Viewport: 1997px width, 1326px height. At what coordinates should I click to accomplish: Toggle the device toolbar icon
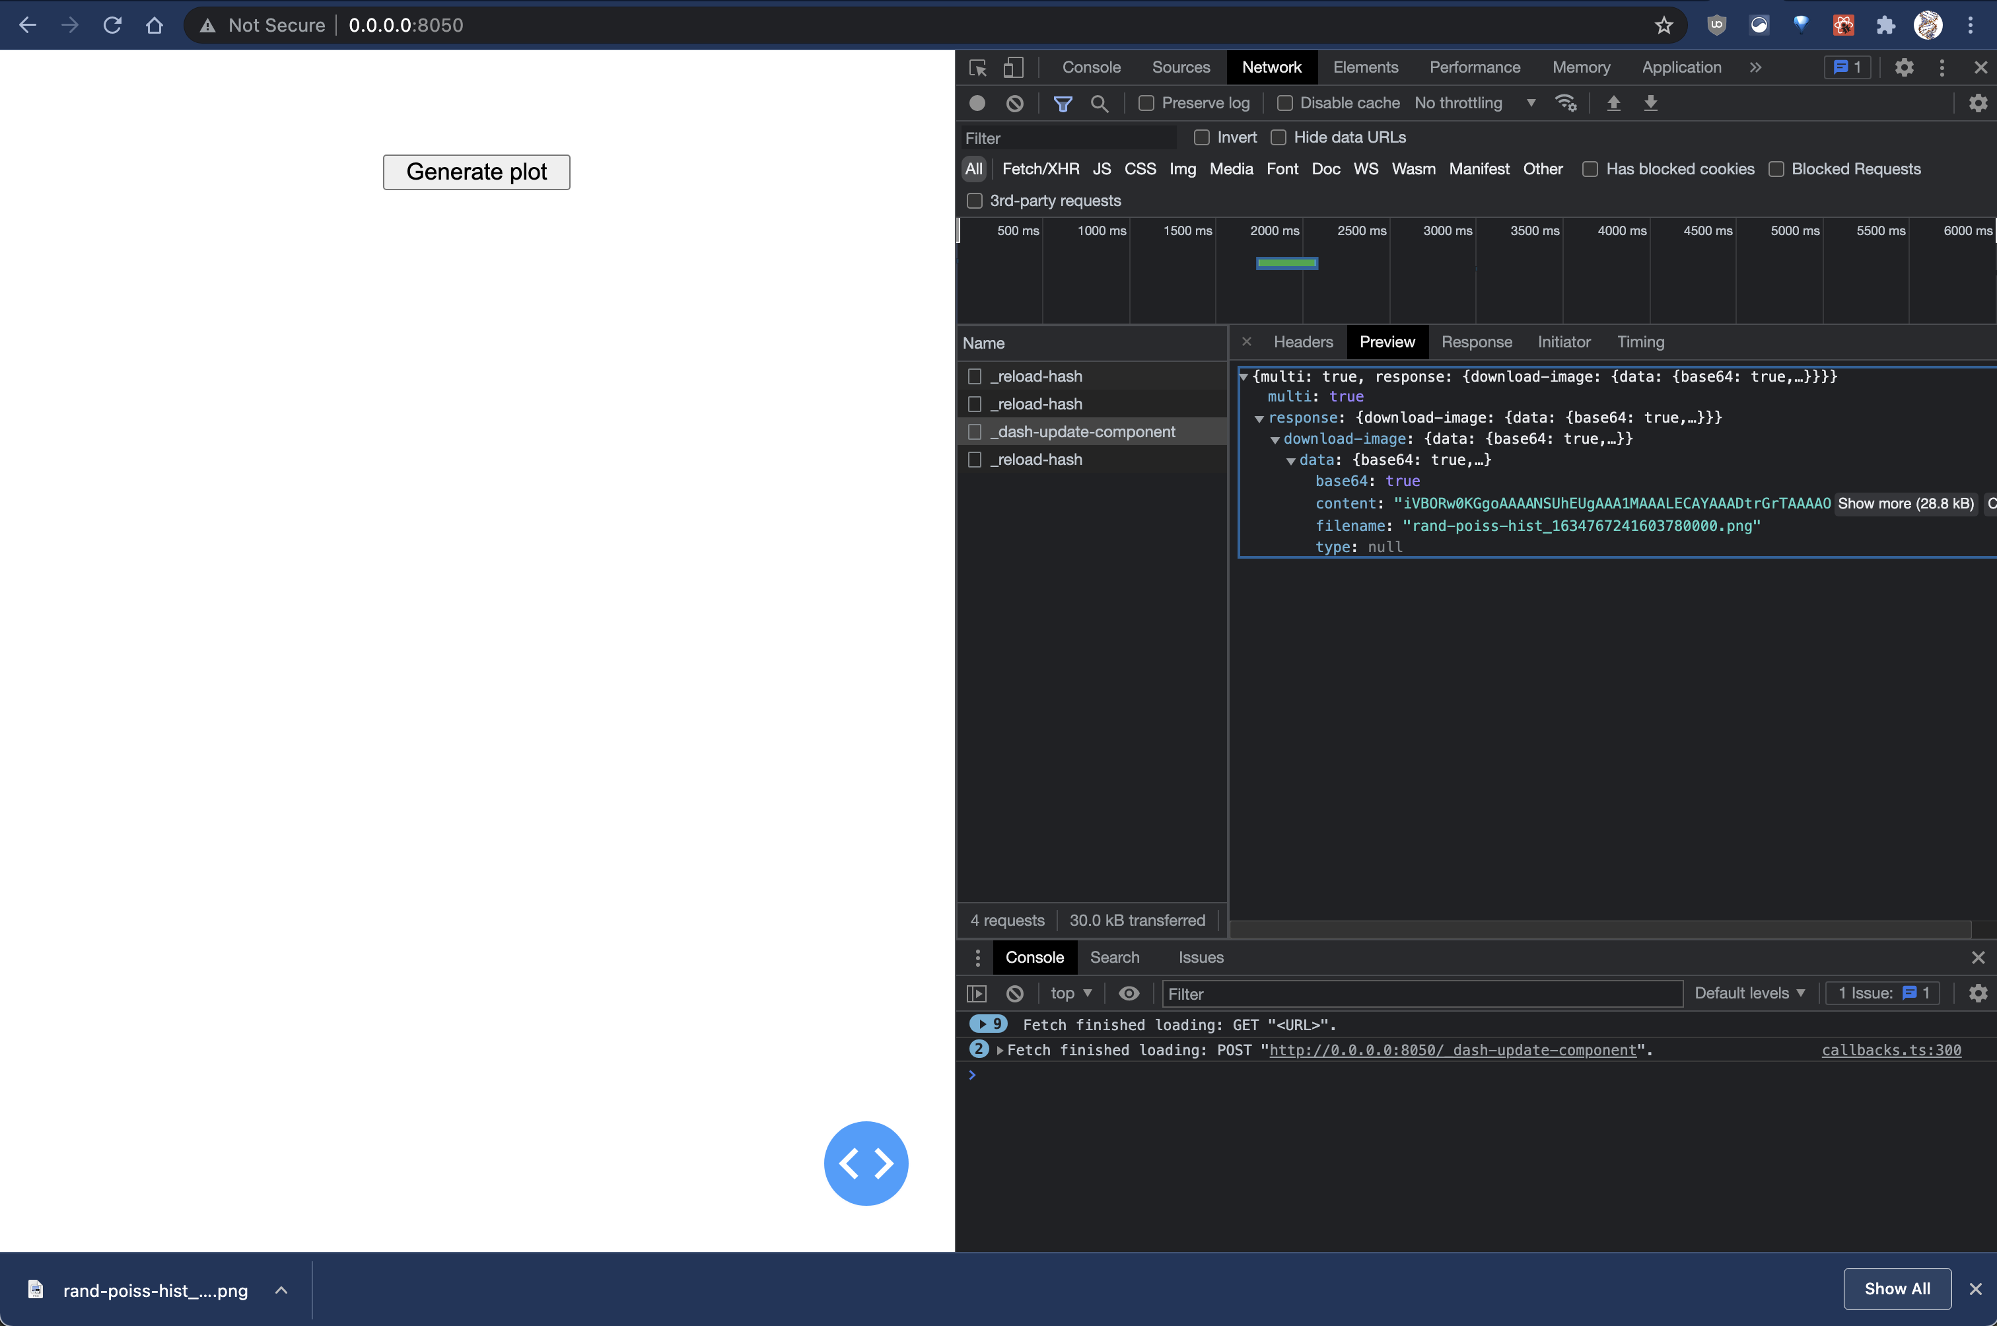pyautogui.click(x=1013, y=67)
